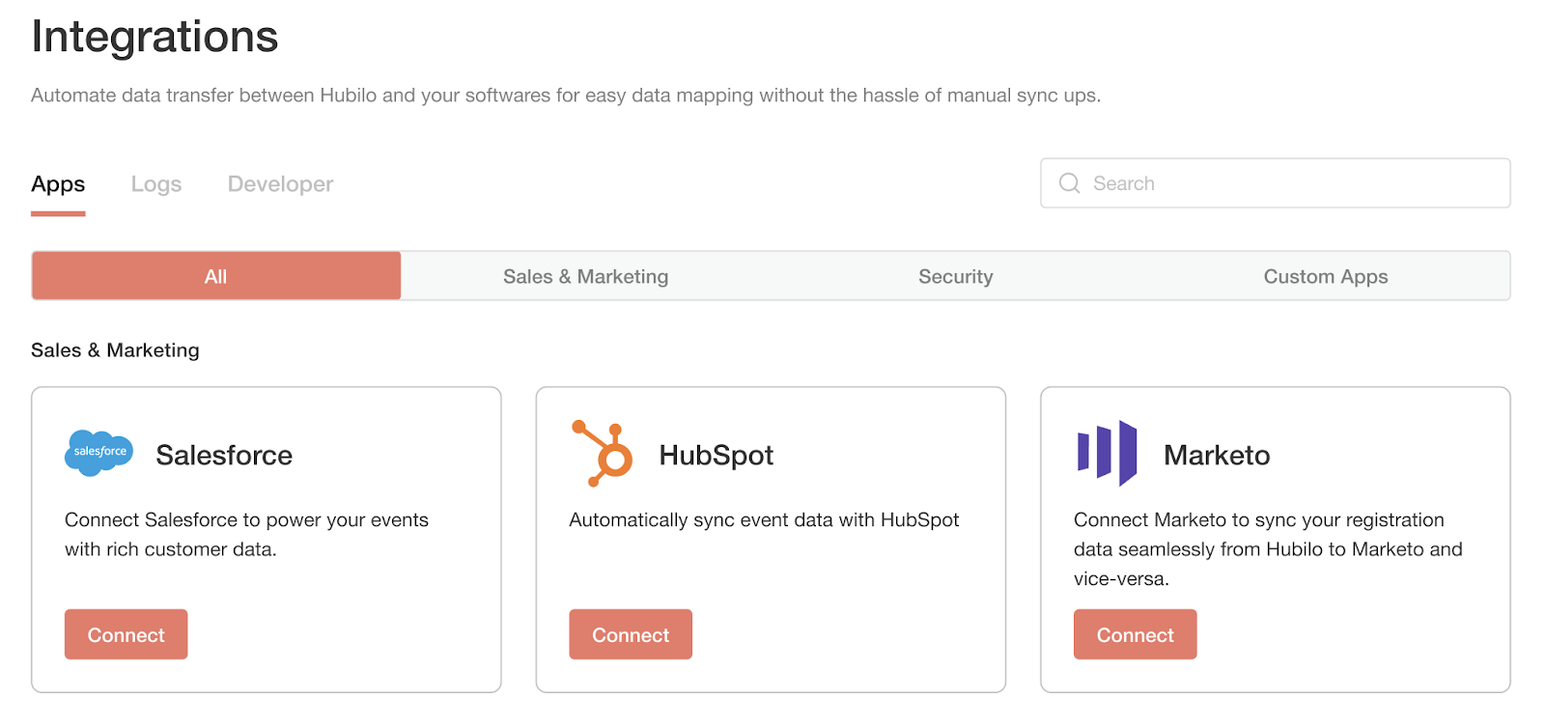Open the Apps tab

[58, 184]
